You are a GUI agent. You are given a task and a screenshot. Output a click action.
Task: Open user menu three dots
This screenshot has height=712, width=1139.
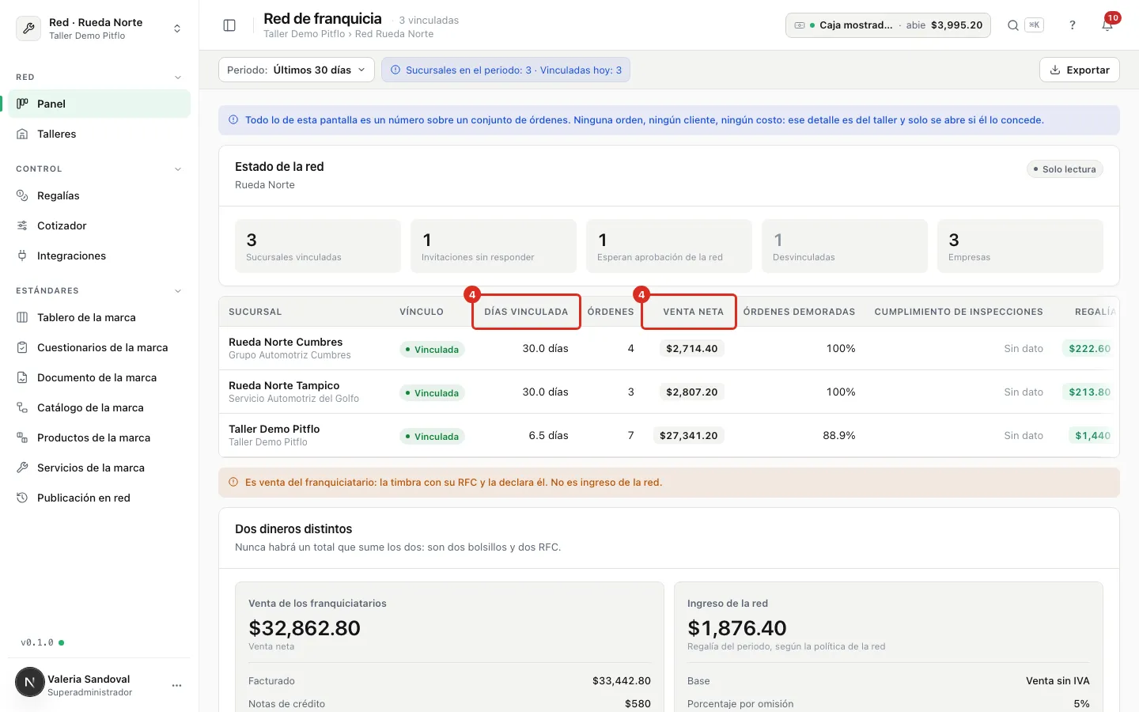(176, 685)
